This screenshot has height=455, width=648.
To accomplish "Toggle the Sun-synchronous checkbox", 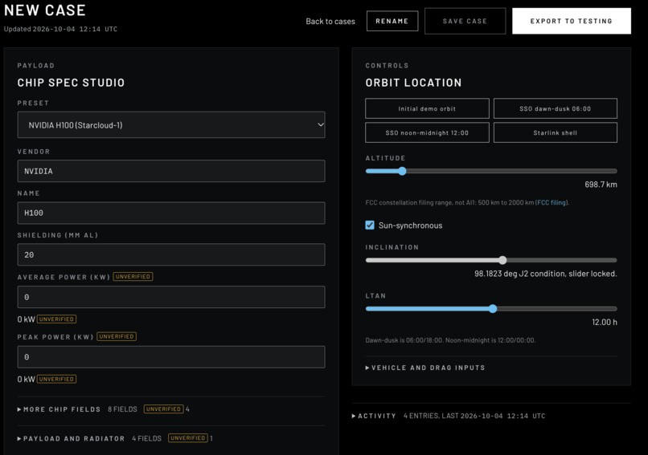I will (x=370, y=225).
